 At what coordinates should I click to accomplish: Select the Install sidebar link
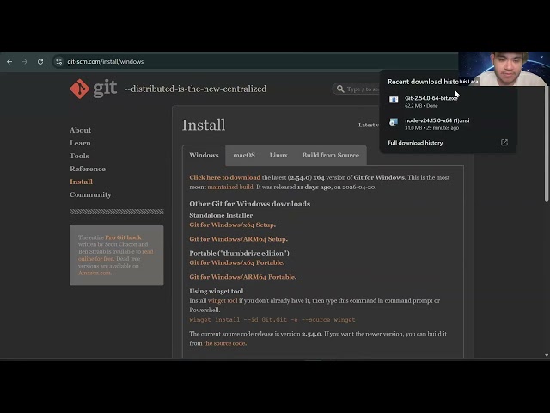81,182
